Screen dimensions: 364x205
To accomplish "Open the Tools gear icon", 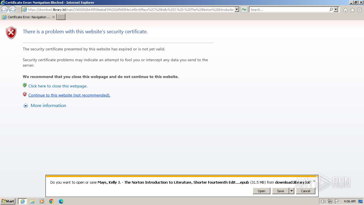I will pos(359,10).
